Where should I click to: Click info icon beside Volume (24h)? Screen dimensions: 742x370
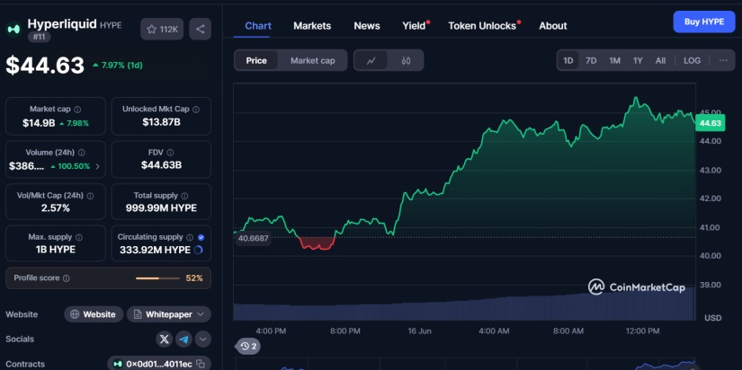tap(81, 153)
